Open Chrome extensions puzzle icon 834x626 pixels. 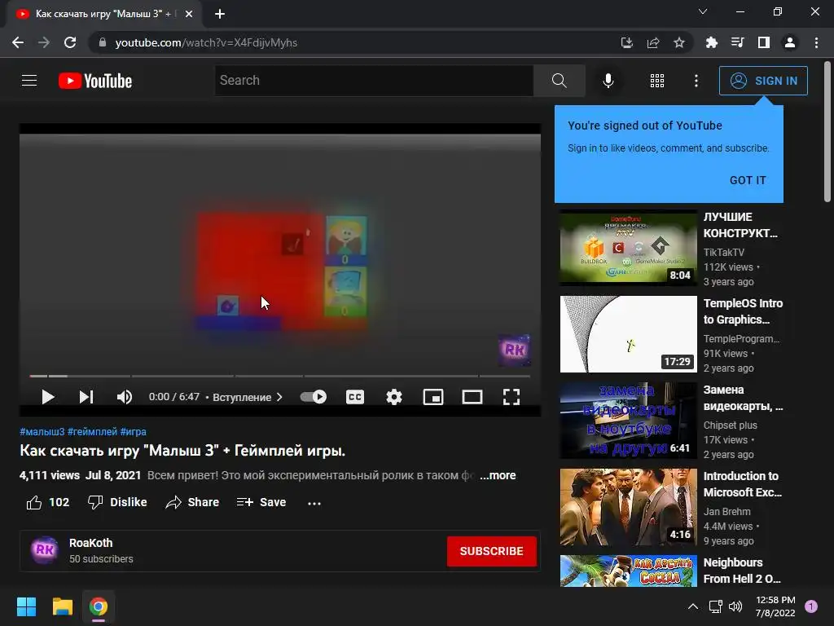(x=711, y=42)
